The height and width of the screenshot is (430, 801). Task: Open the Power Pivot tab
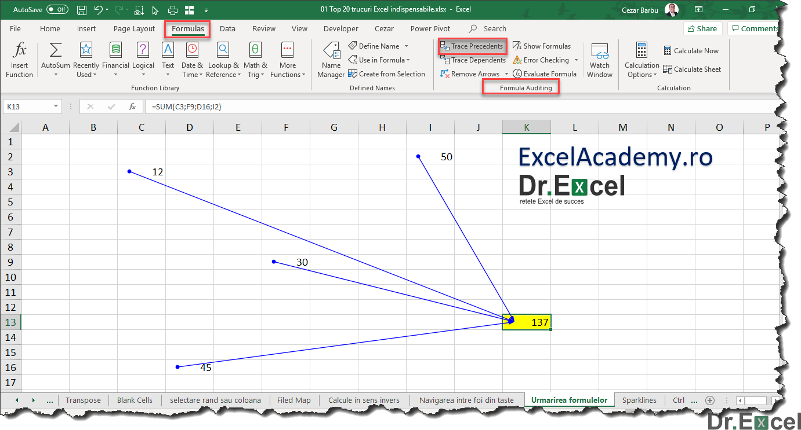tap(430, 28)
